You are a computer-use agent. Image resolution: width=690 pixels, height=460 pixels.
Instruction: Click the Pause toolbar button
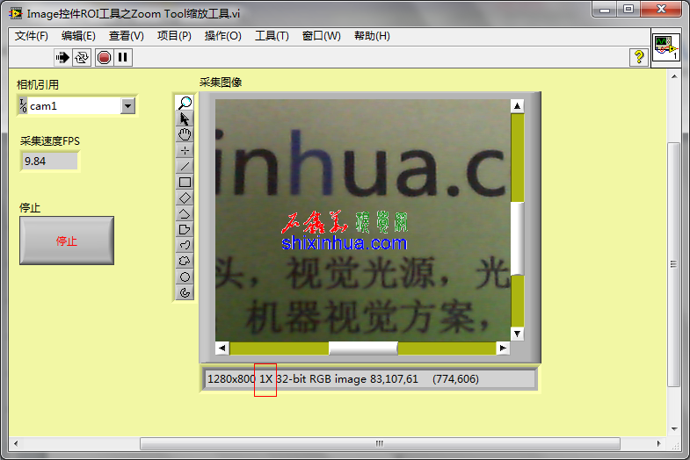tap(123, 58)
